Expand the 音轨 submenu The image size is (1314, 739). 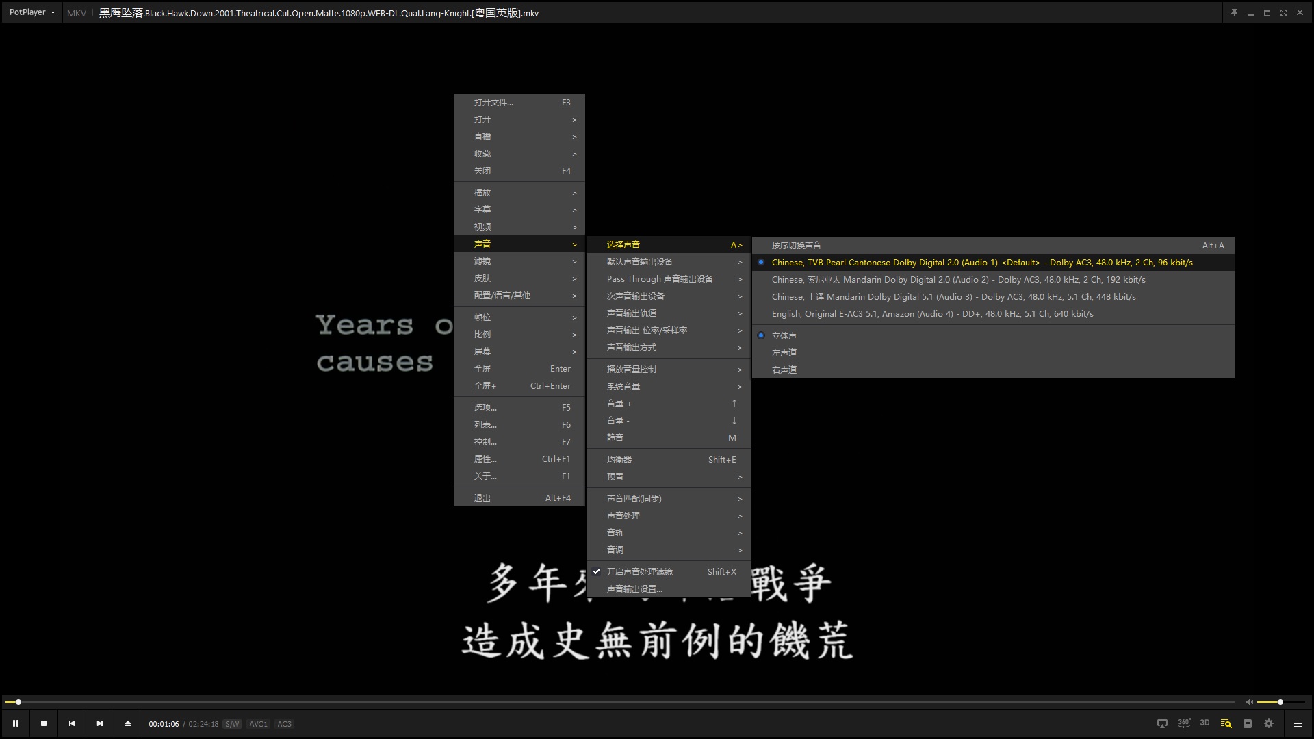615,532
